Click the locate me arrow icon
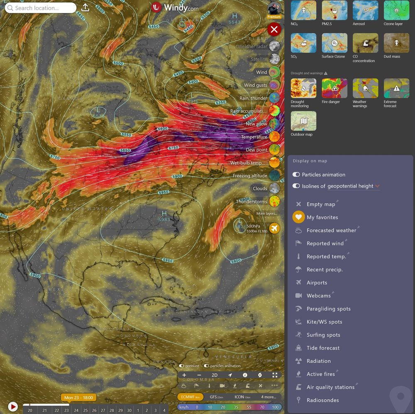This screenshot has width=415, height=414. [230, 375]
